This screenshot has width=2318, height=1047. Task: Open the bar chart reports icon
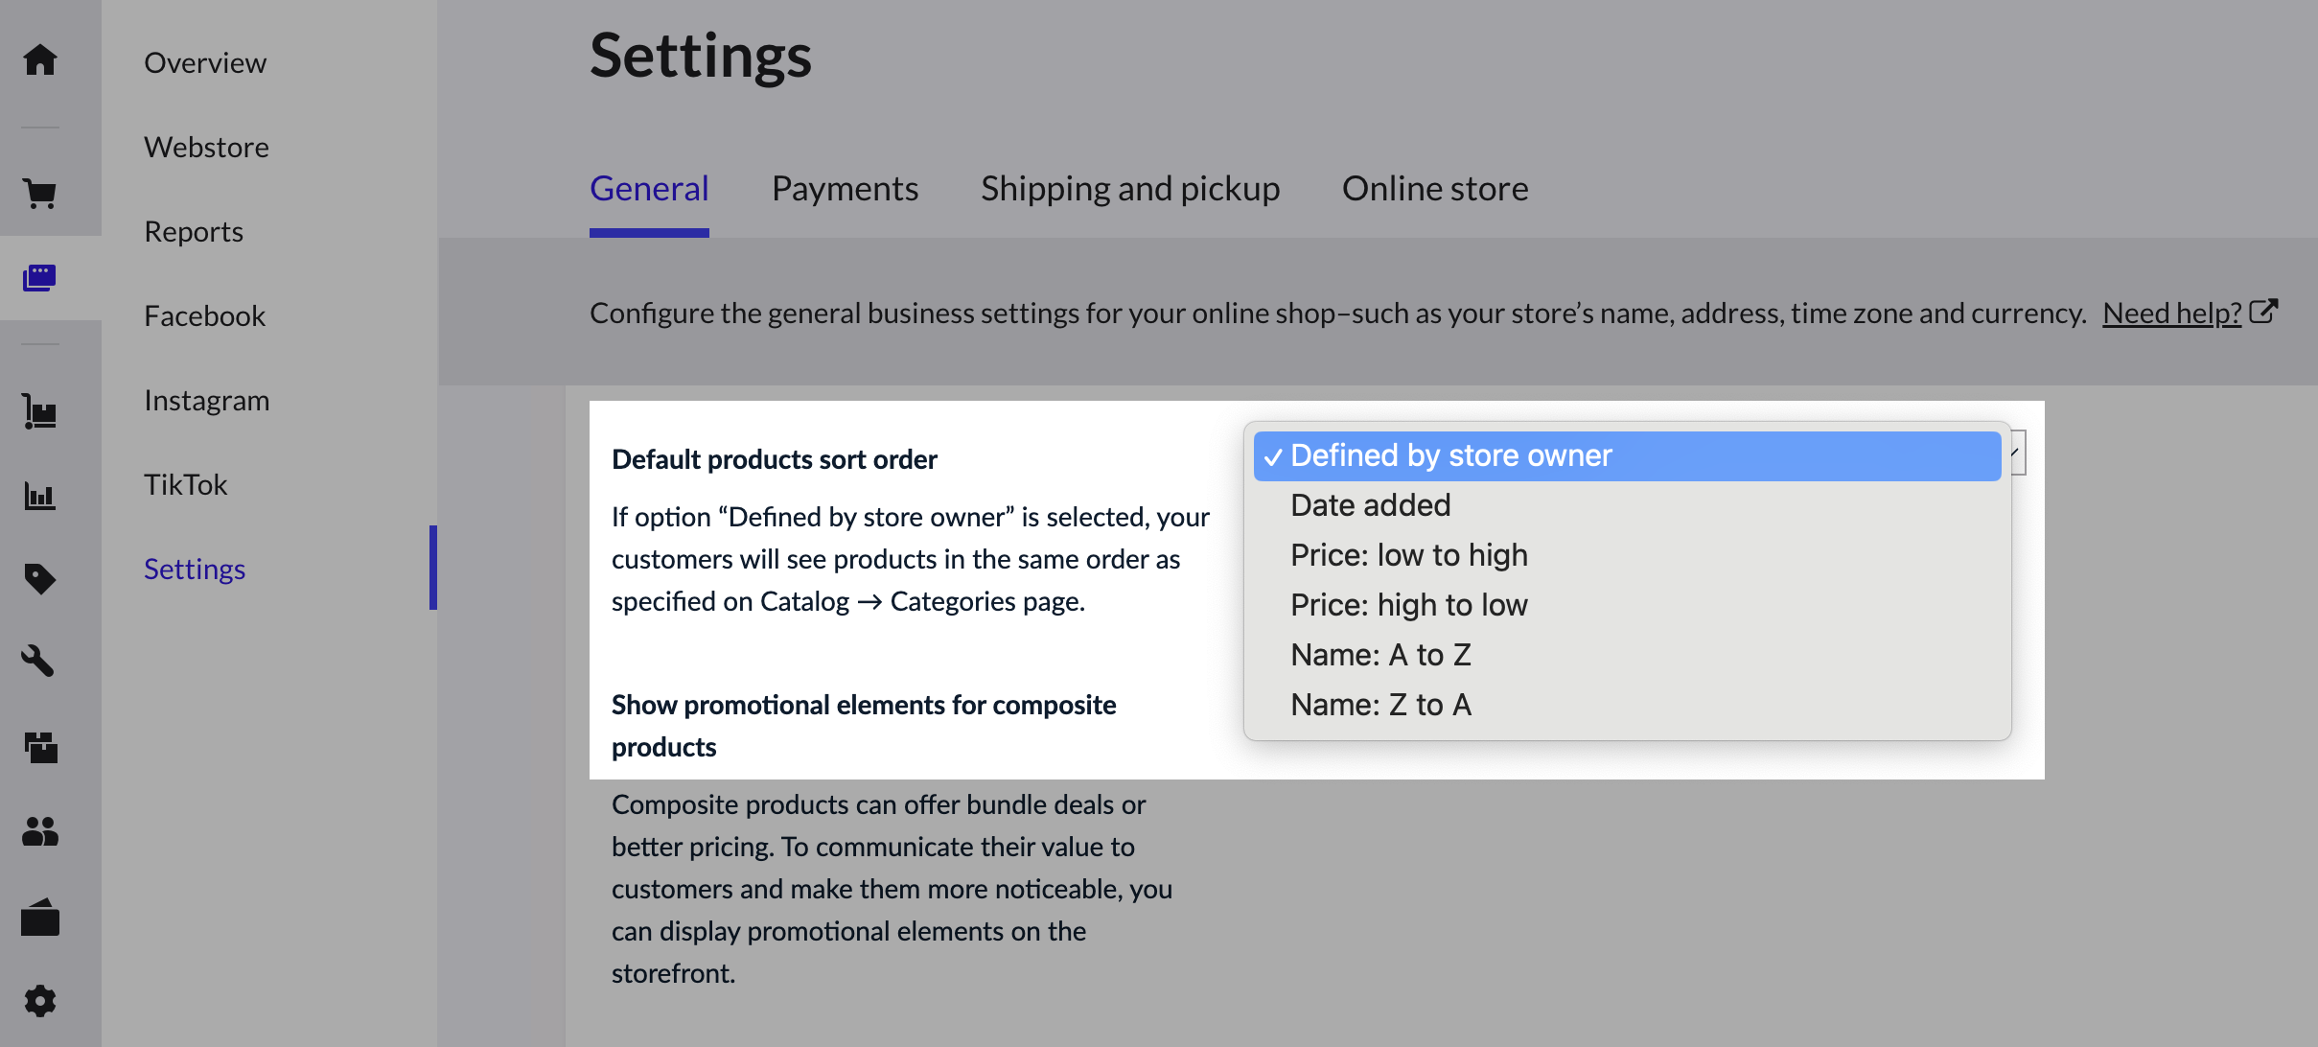point(40,496)
